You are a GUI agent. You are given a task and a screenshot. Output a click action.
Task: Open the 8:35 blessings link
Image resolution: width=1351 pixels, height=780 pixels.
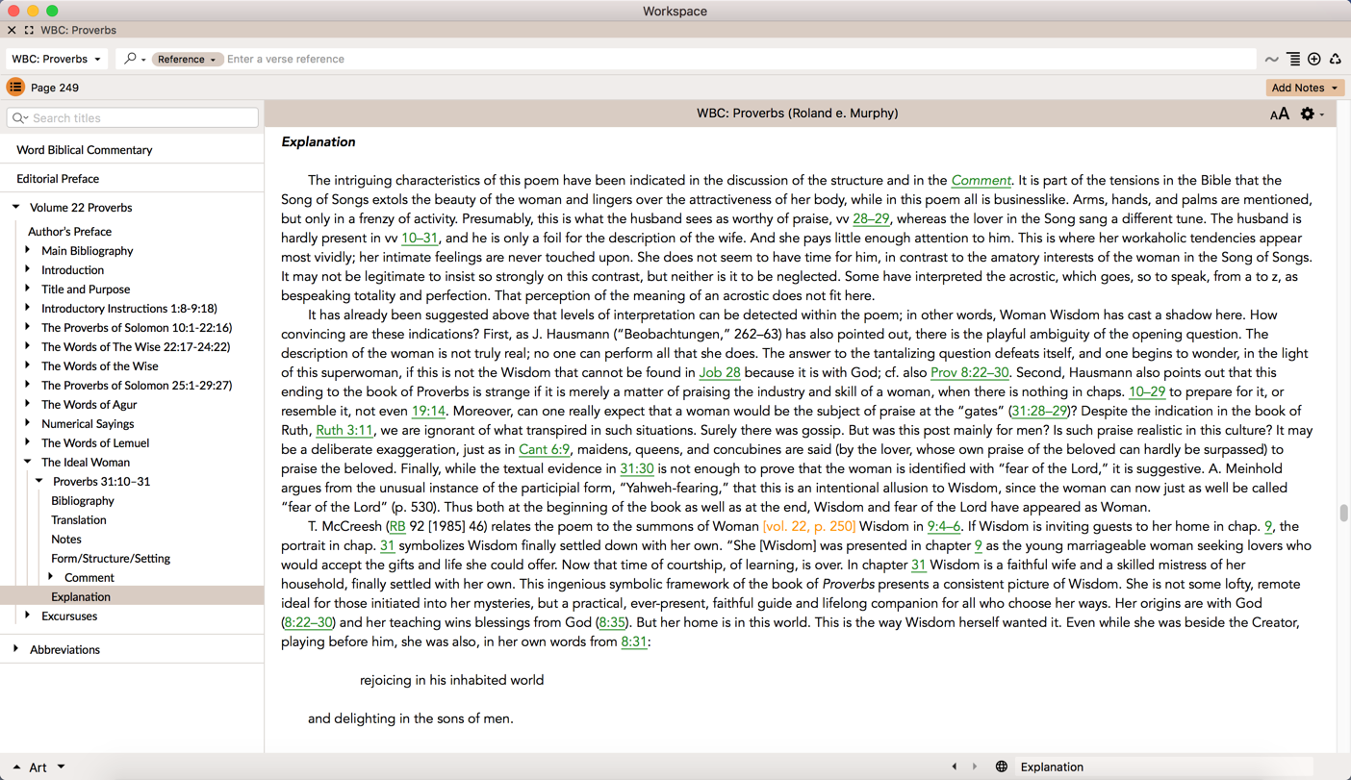(x=612, y=622)
